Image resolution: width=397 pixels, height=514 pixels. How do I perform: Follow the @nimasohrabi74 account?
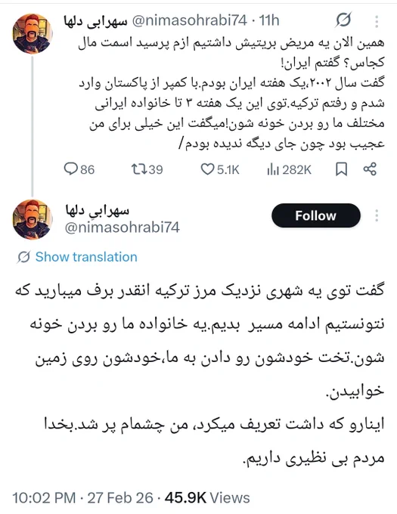316,215
